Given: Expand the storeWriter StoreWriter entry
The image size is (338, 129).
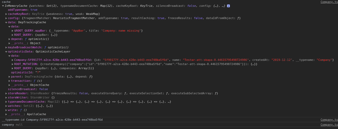Looking at the screenshot, I should (x=6, y=98).
